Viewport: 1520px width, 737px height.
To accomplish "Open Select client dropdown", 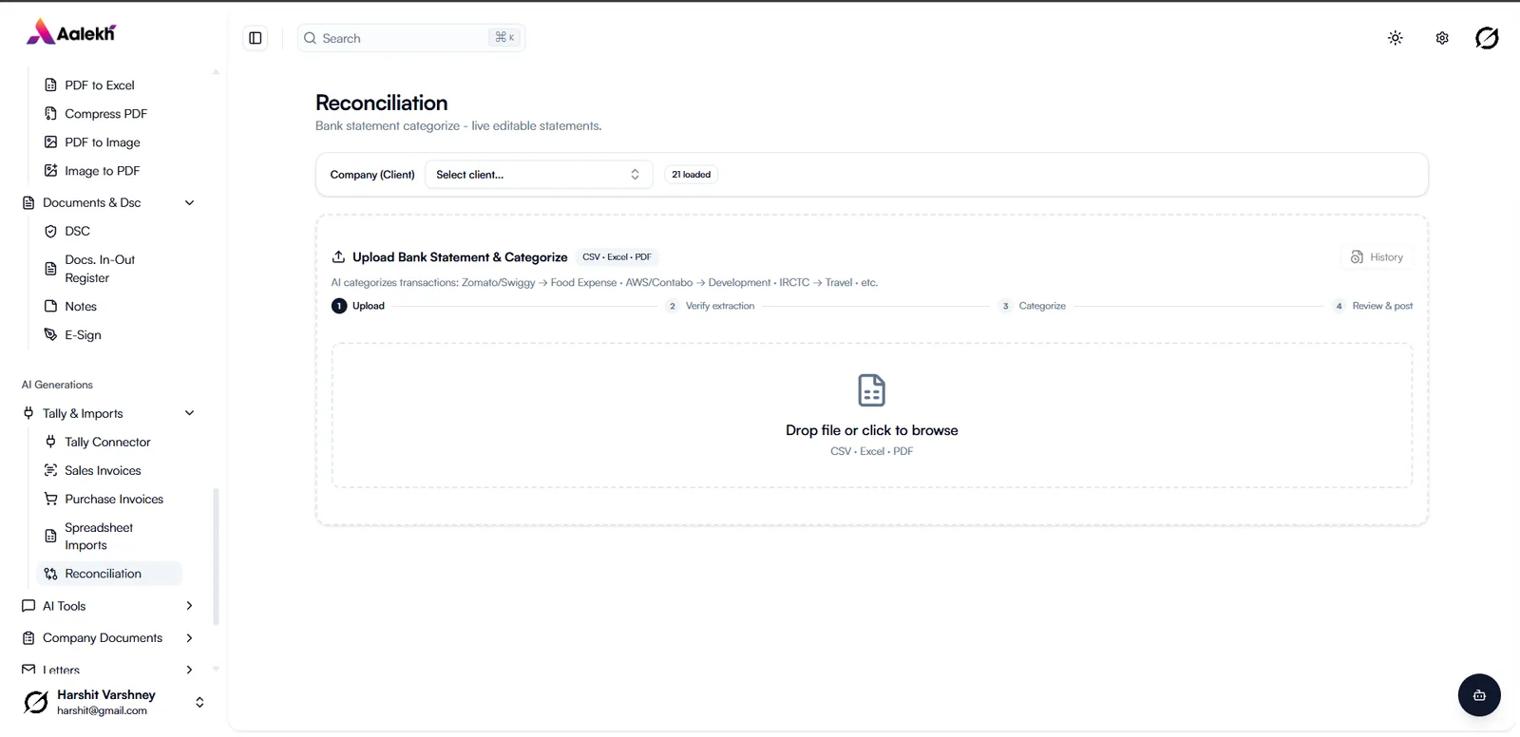I will click(x=539, y=175).
